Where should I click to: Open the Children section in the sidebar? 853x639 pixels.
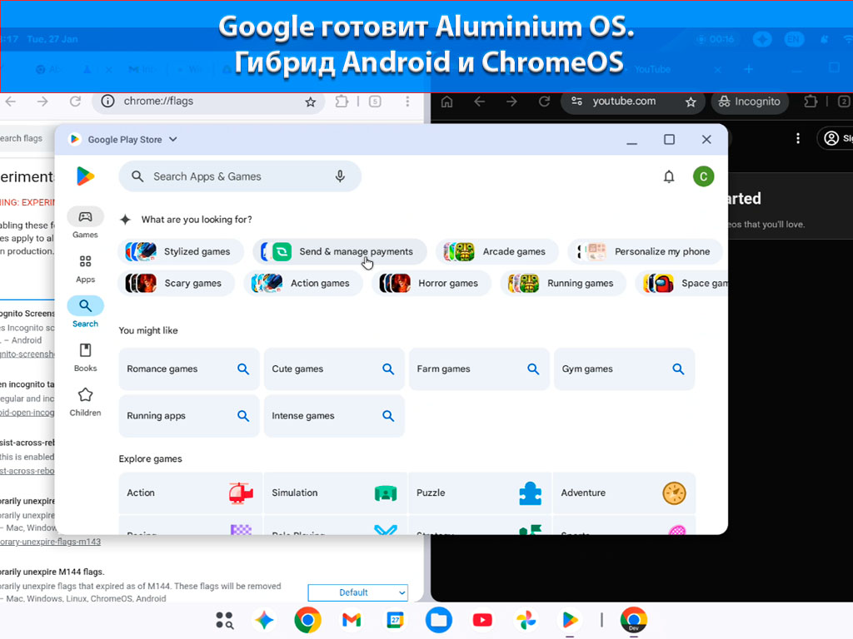(x=85, y=401)
